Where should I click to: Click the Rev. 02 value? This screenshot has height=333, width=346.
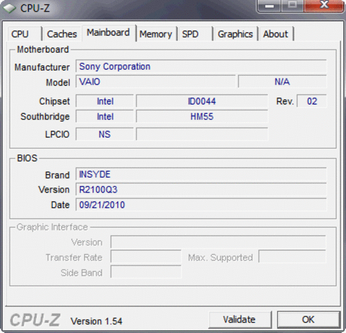[x=312, y=101]
